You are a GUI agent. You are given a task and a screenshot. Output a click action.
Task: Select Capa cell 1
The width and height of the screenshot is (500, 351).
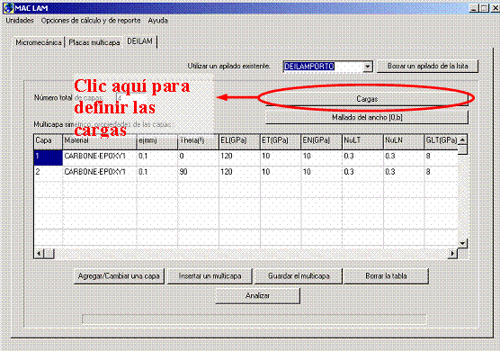pyautogui.click(x=49, y=157)
